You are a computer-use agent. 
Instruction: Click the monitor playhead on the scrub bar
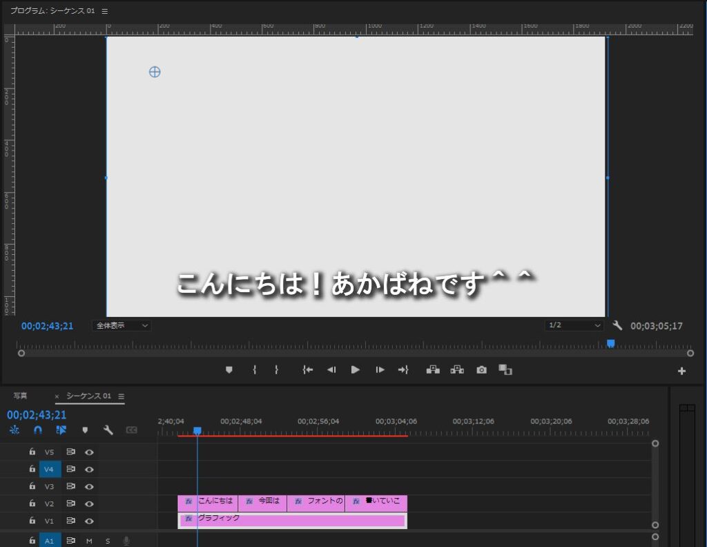click(610, 343)
